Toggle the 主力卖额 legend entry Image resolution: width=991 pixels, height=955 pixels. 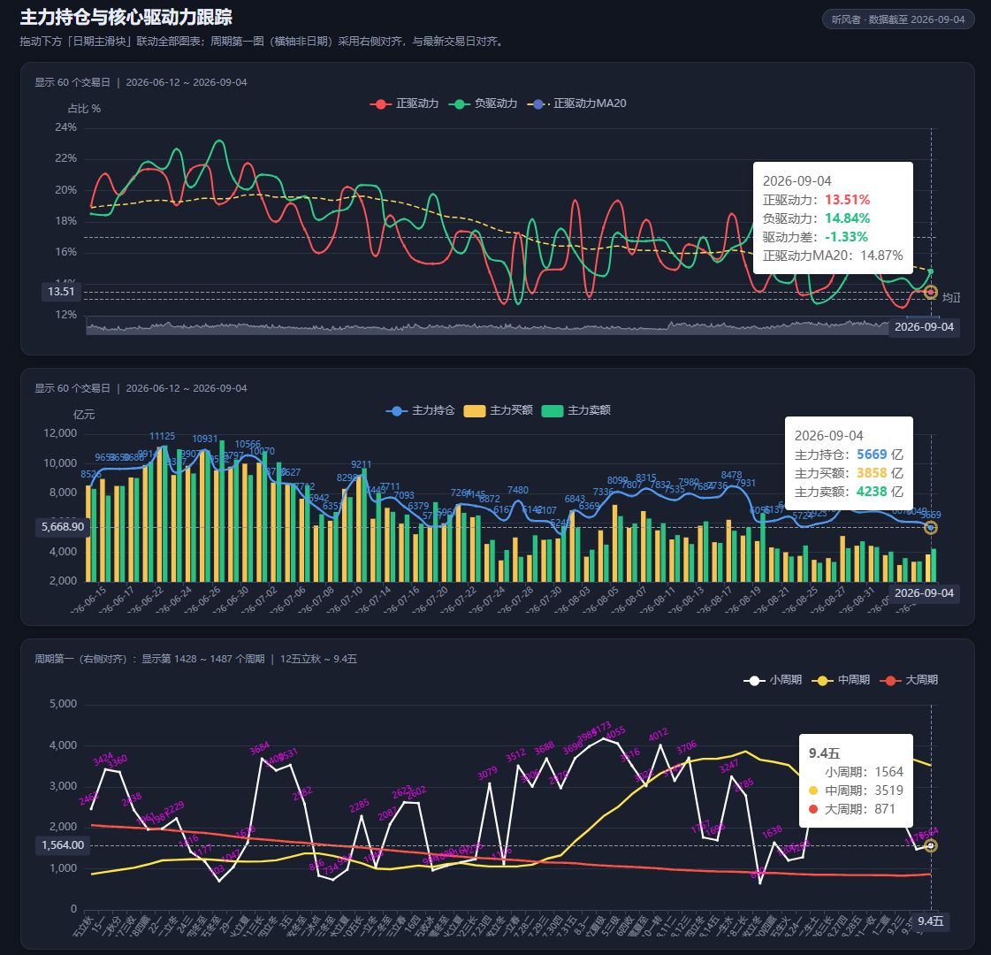[x=576, y=411]
